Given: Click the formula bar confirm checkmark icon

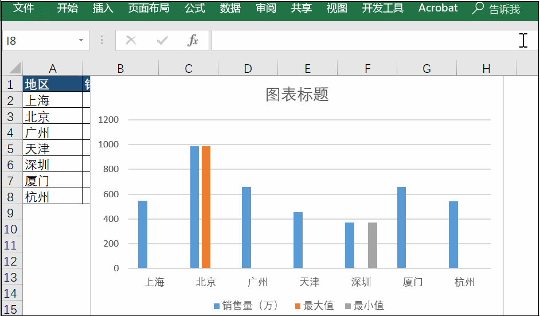Looking at the screenshot, I should tap(162, 41).
